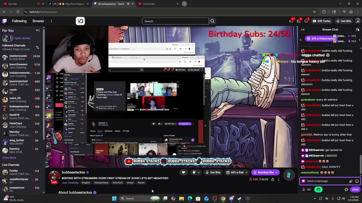Open chat settings gear
Screen dimensions: 362x203
(346, 189)
